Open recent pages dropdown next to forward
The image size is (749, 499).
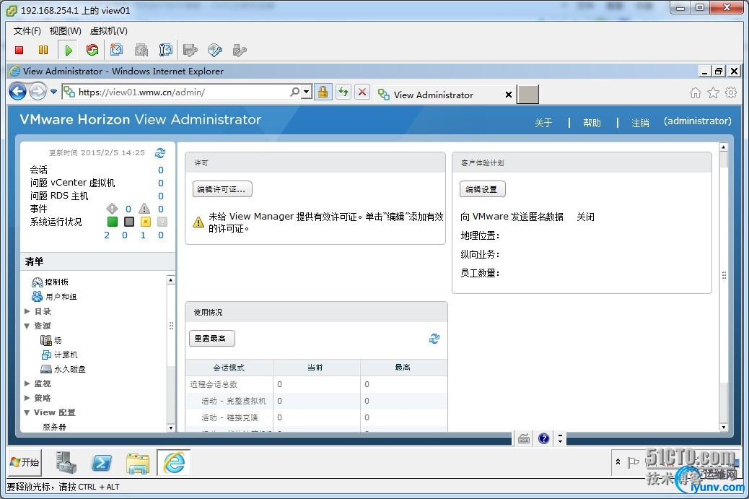53,92
